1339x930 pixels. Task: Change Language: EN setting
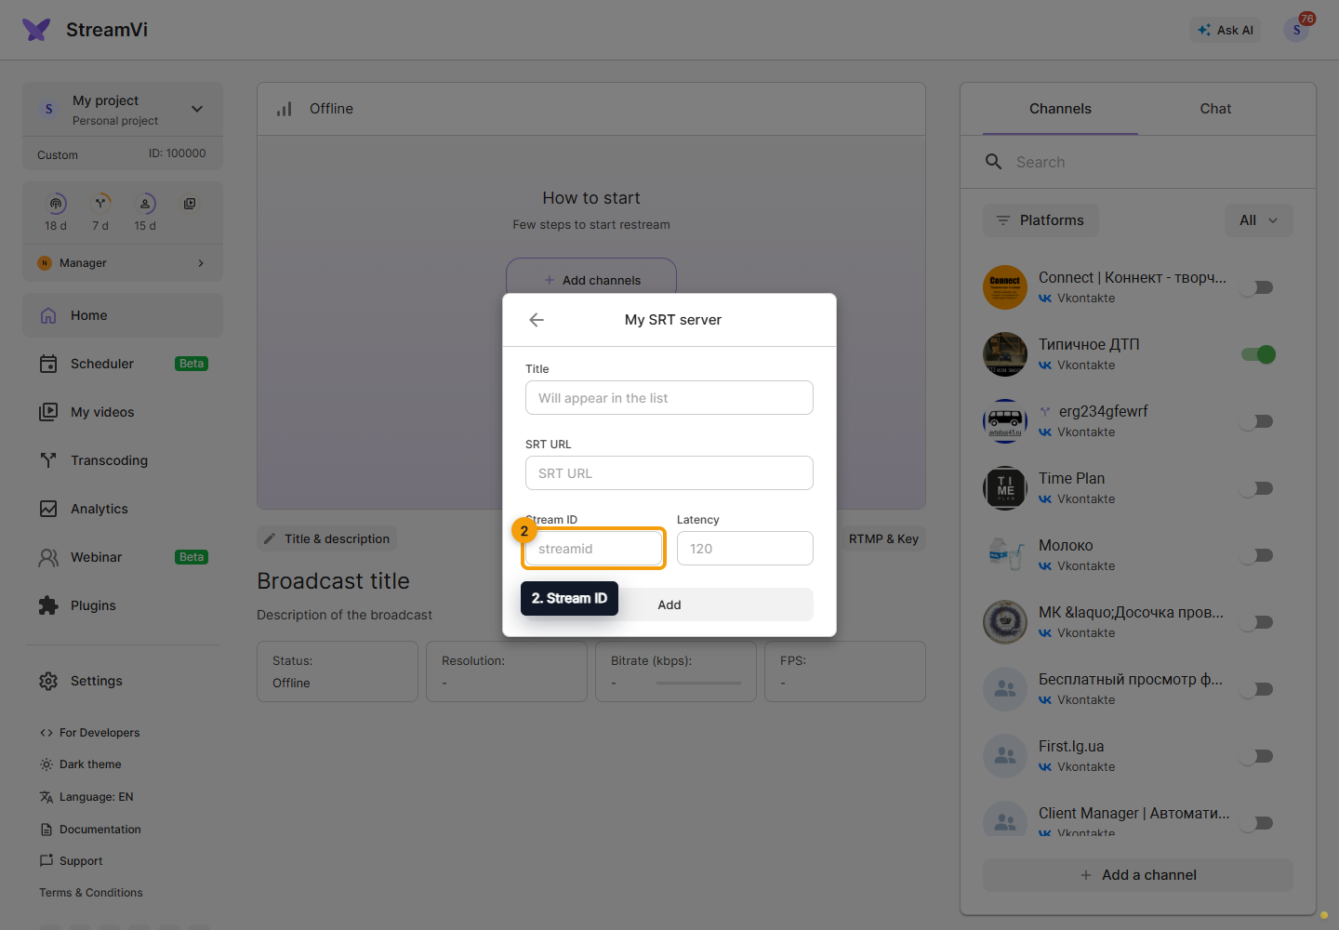[86, 797]
